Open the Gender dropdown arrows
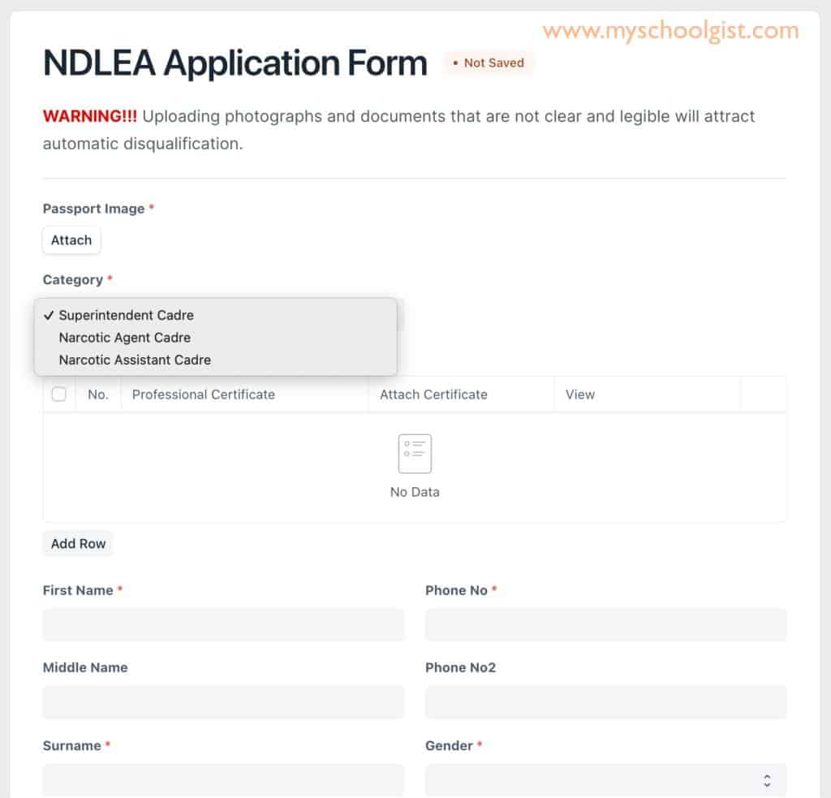Viewport: 831px width, 798px height. point(766,781)
